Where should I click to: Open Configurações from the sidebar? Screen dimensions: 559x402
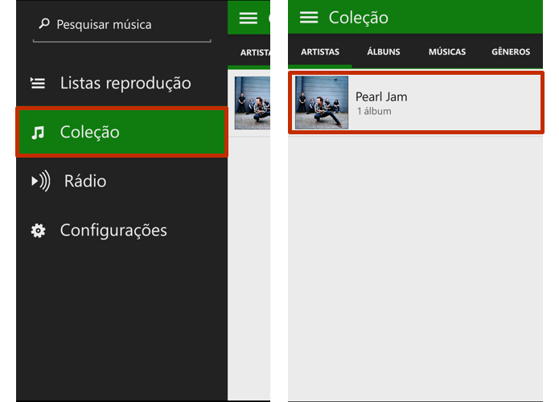(x=122, y=230)
